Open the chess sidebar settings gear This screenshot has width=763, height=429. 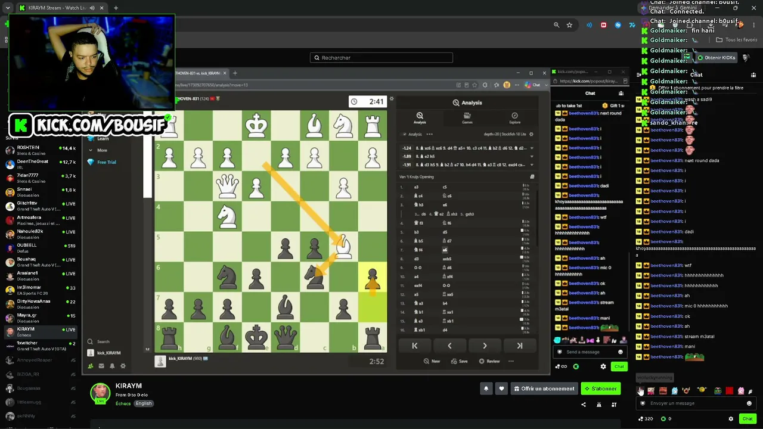[x=123, y=366]
